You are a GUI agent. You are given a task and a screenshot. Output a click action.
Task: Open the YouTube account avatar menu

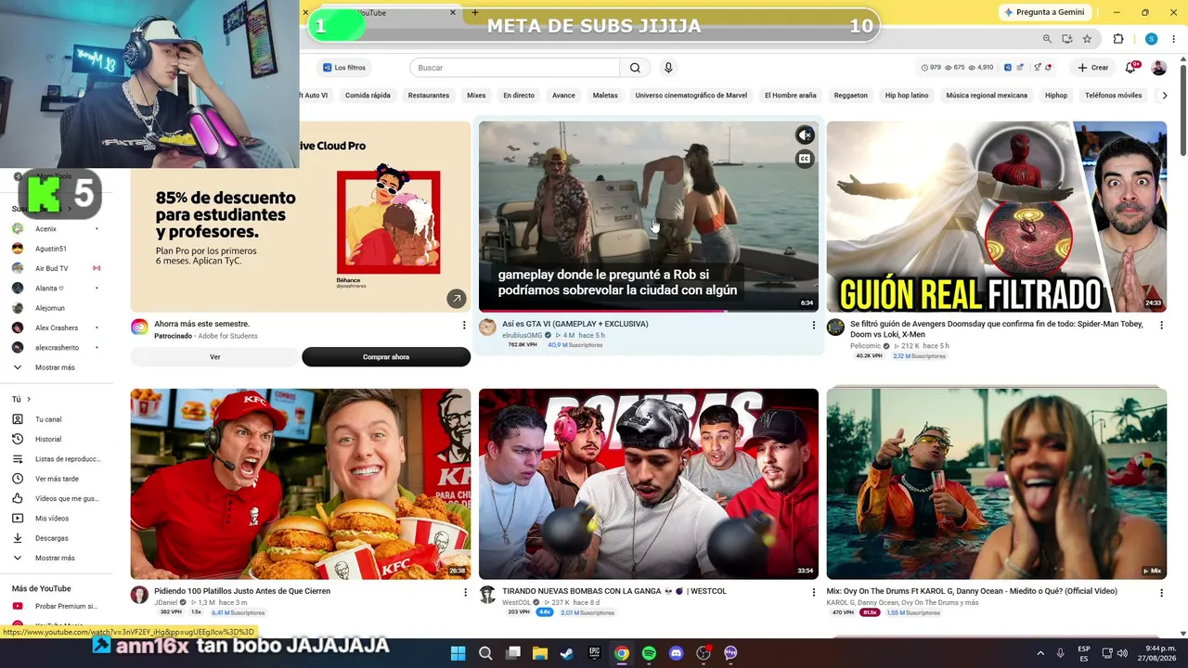coord(1158,68)
